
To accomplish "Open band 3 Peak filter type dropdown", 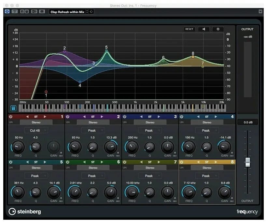I will 150,131.
